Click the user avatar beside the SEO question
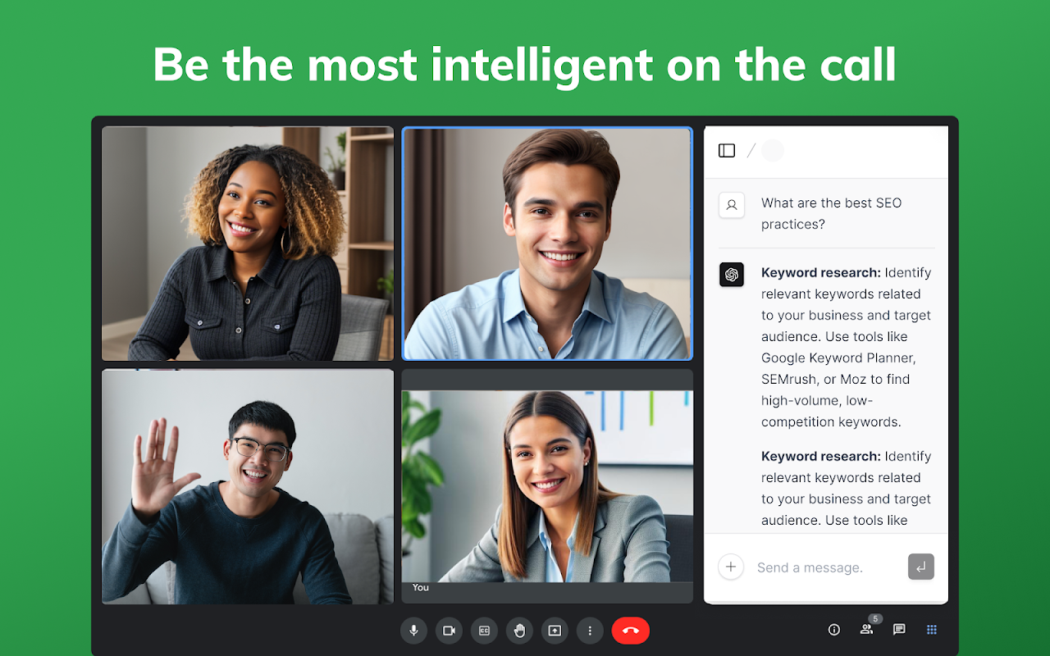Screen dimensions: 1050x656 (x=732, y=205)
